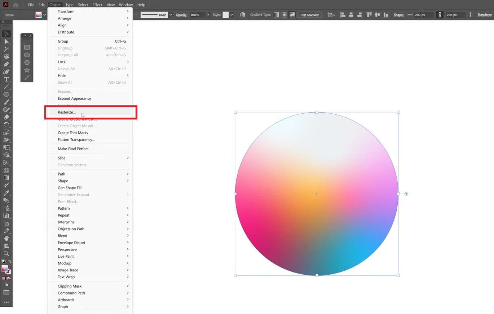
Task: Open the Basic brush definition dropdown
Action: tap(171, 15)
